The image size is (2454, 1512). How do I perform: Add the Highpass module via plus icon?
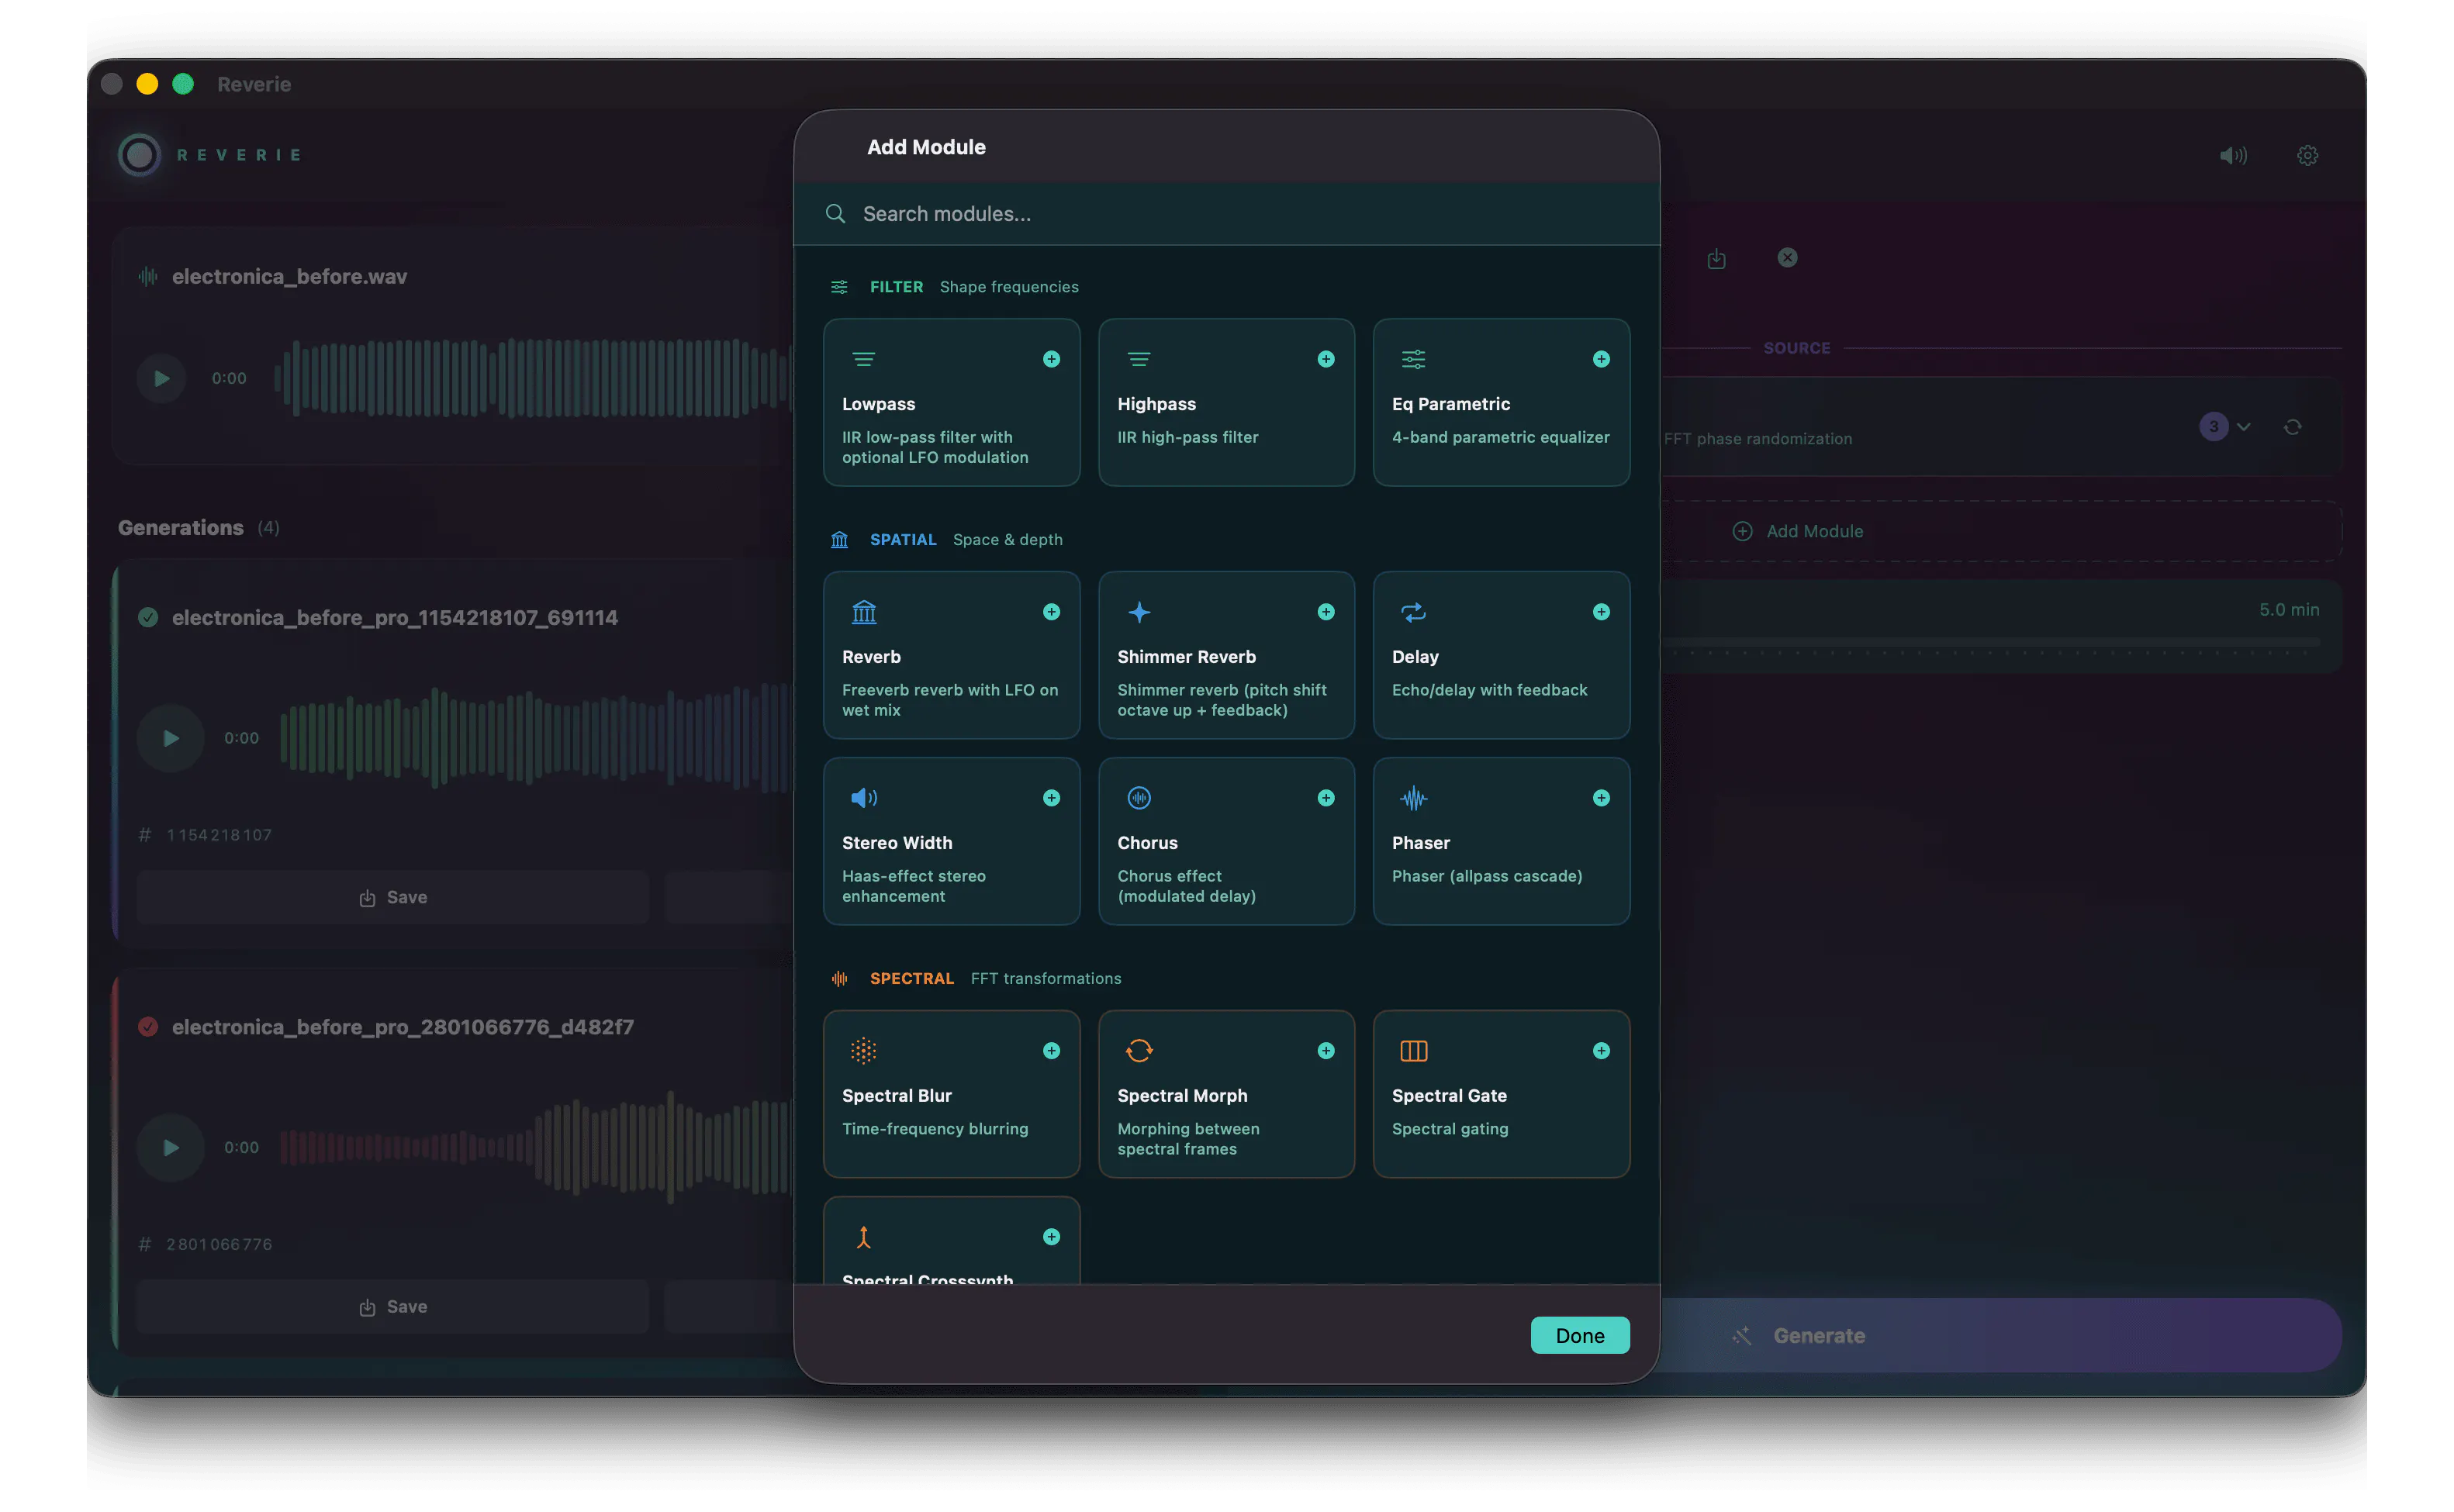(1326, 359)
